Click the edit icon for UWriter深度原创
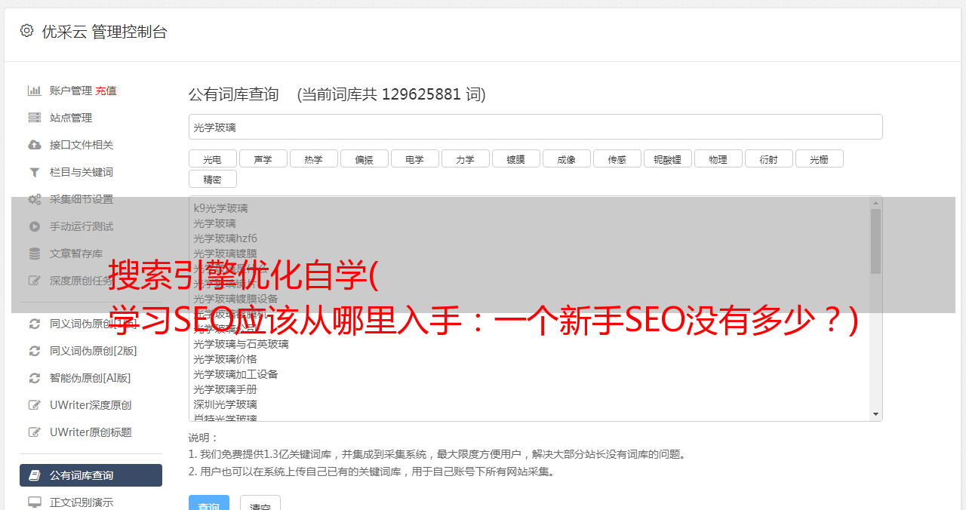The width and height of the screenshot is (966, 510). (x=35, y=405)
